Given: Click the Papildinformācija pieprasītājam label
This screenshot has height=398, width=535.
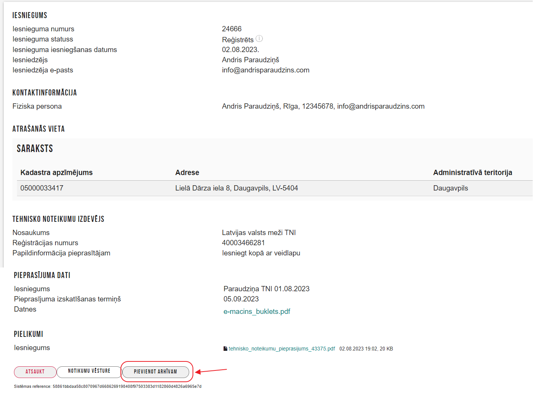Looking at the screenshot, I should coord(62,253).
